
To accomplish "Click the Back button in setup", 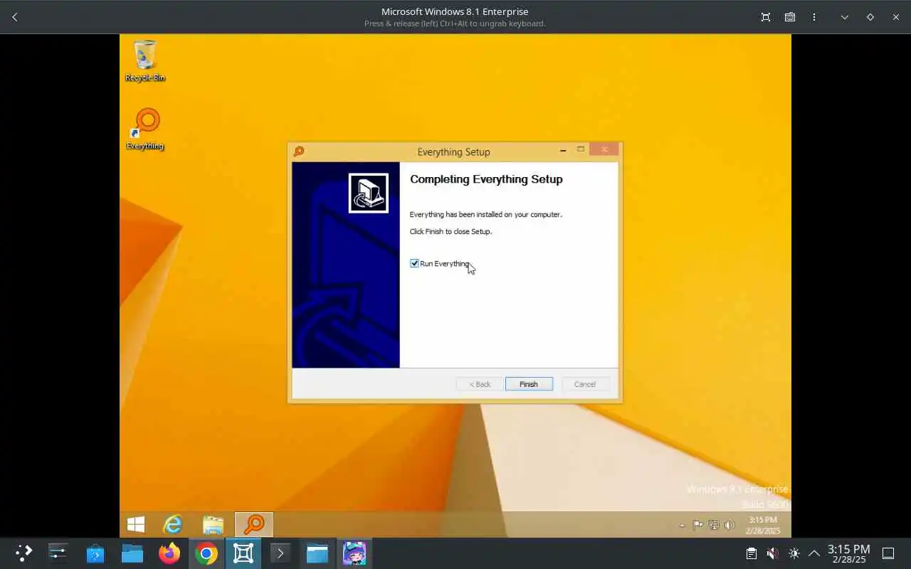I will coord(480,384).
